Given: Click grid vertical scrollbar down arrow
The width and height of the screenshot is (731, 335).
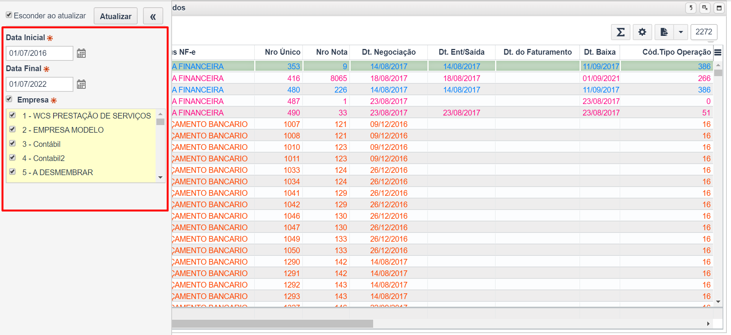Looking at the screenshot, I should (718, 302).
